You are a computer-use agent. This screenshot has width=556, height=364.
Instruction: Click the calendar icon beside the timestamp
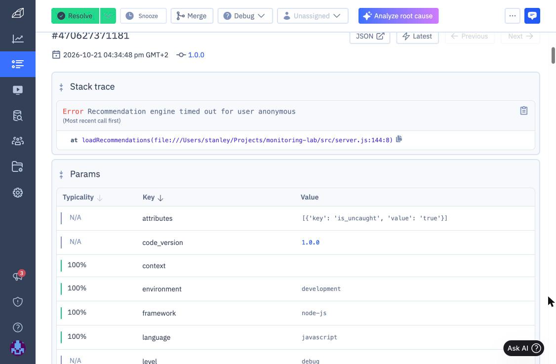(56, 55)
